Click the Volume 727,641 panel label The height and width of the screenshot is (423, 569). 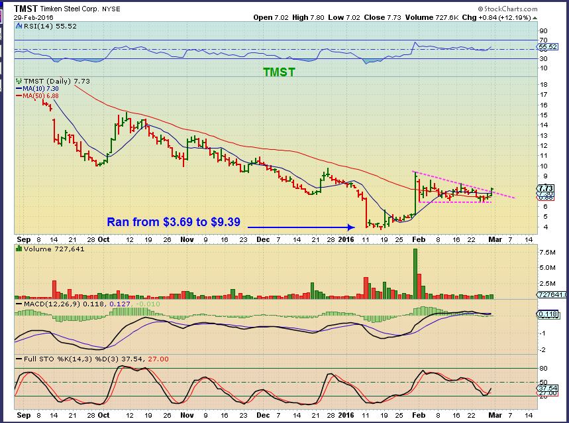(54, 249)
